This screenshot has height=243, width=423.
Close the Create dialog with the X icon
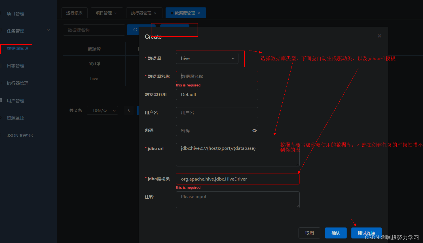[379, 36]
